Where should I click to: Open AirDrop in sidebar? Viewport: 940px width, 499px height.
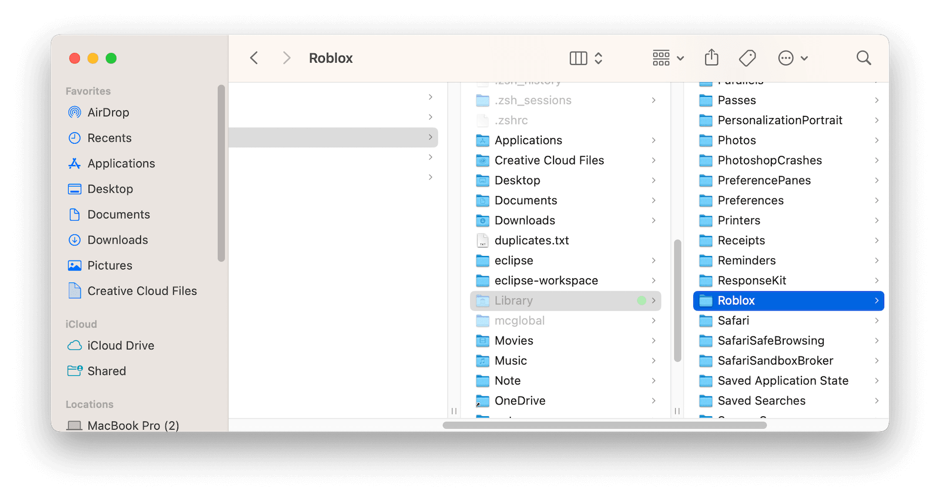(x=108, y=112)
